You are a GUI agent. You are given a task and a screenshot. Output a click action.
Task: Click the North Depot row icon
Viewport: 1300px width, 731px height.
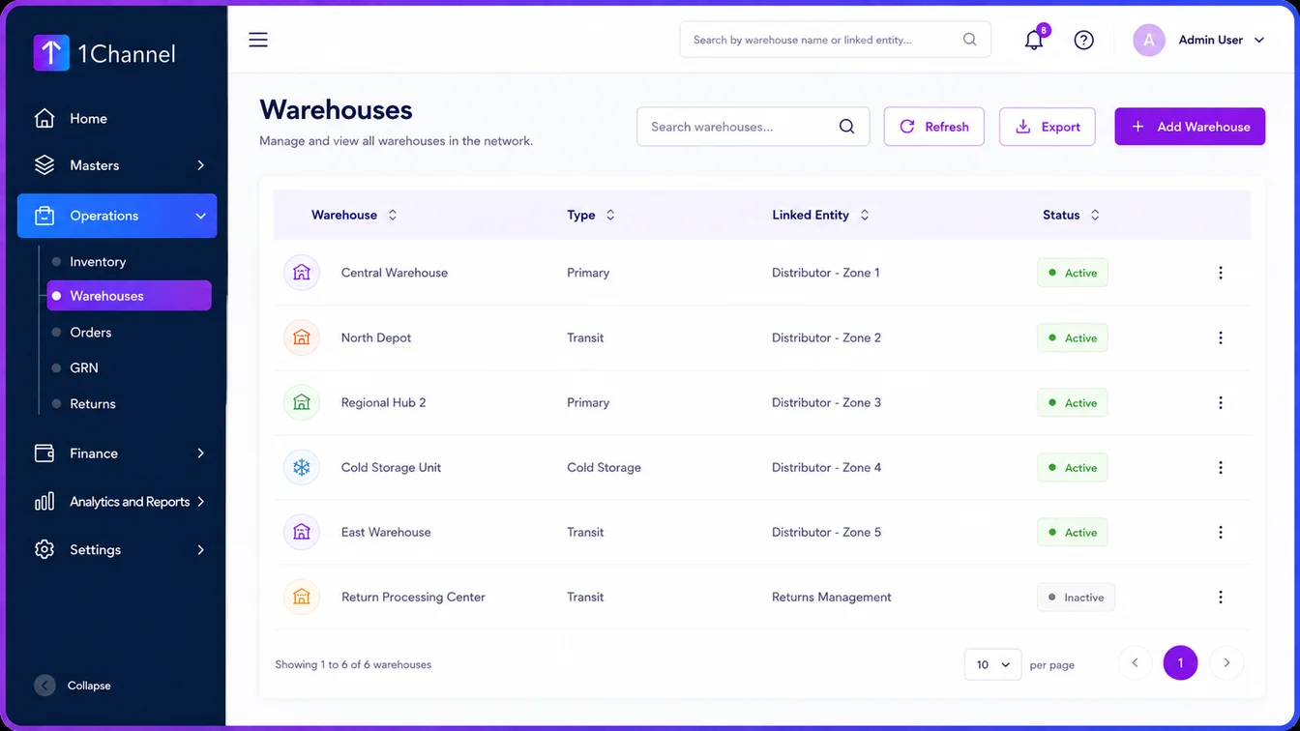(302, 337)
